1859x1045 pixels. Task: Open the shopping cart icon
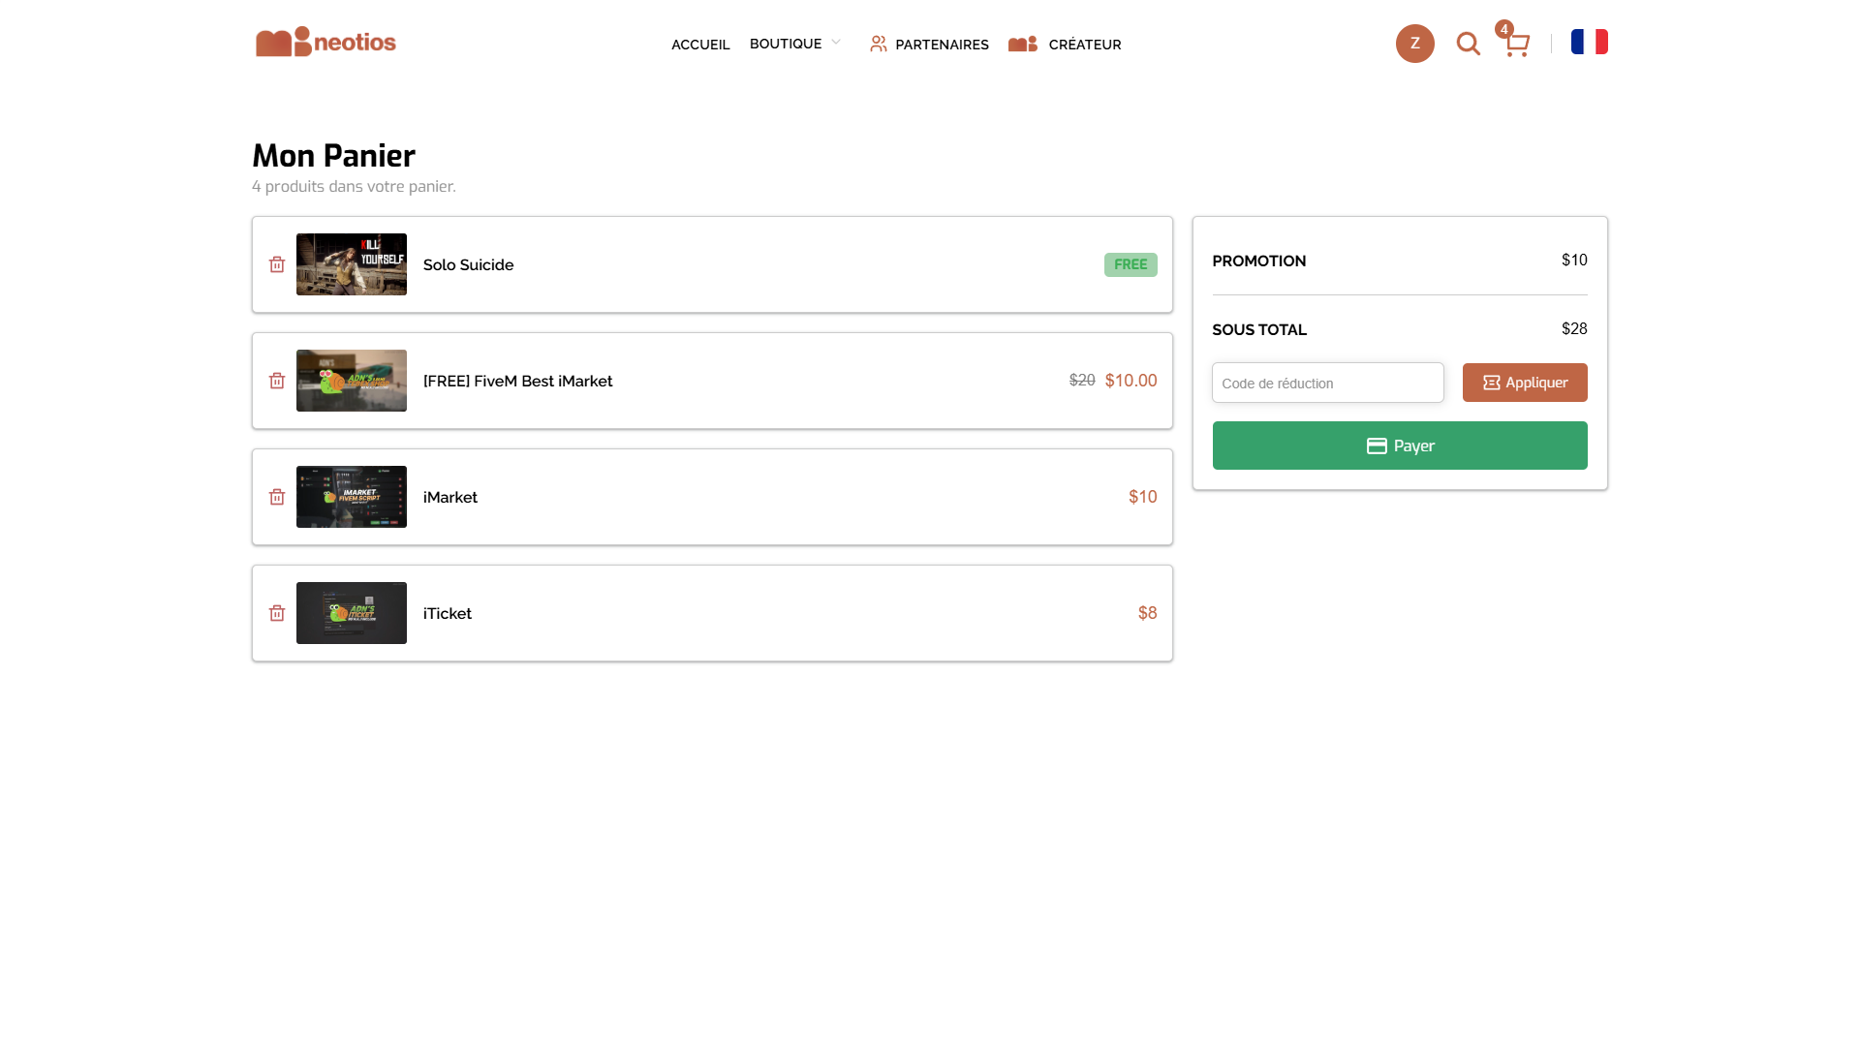pos(1516,45)
